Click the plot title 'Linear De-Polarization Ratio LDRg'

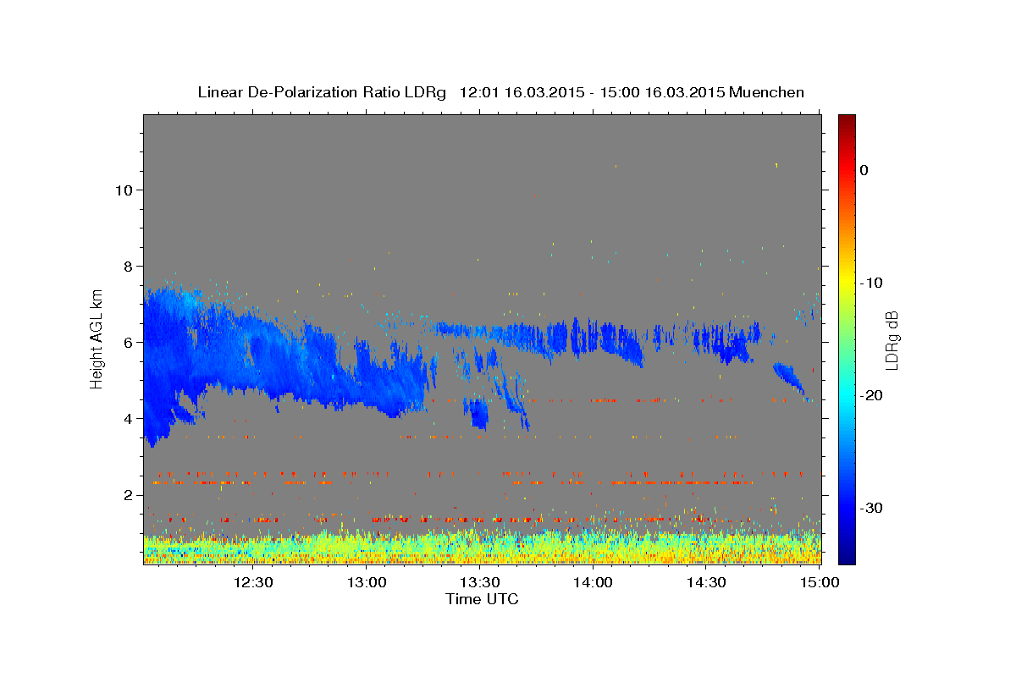click(x=322, y=92)
